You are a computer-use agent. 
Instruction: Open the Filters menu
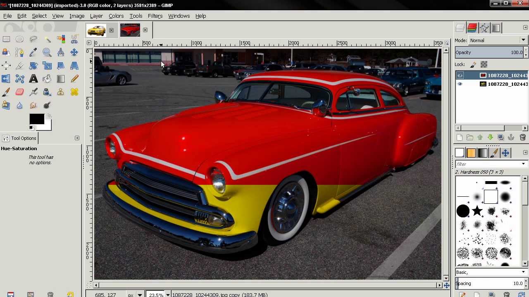click(x=155, y=16)
